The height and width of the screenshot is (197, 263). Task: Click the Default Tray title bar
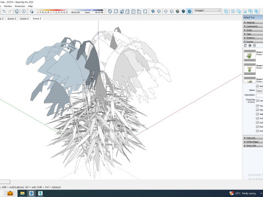click(253, 18)
